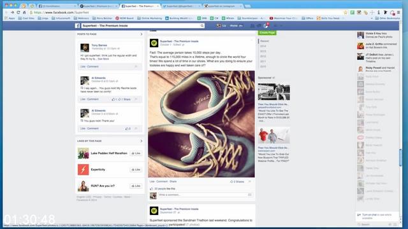Like the RUN? Are you in? page
This screenshot has width=408, height=229.
point(136,186)
